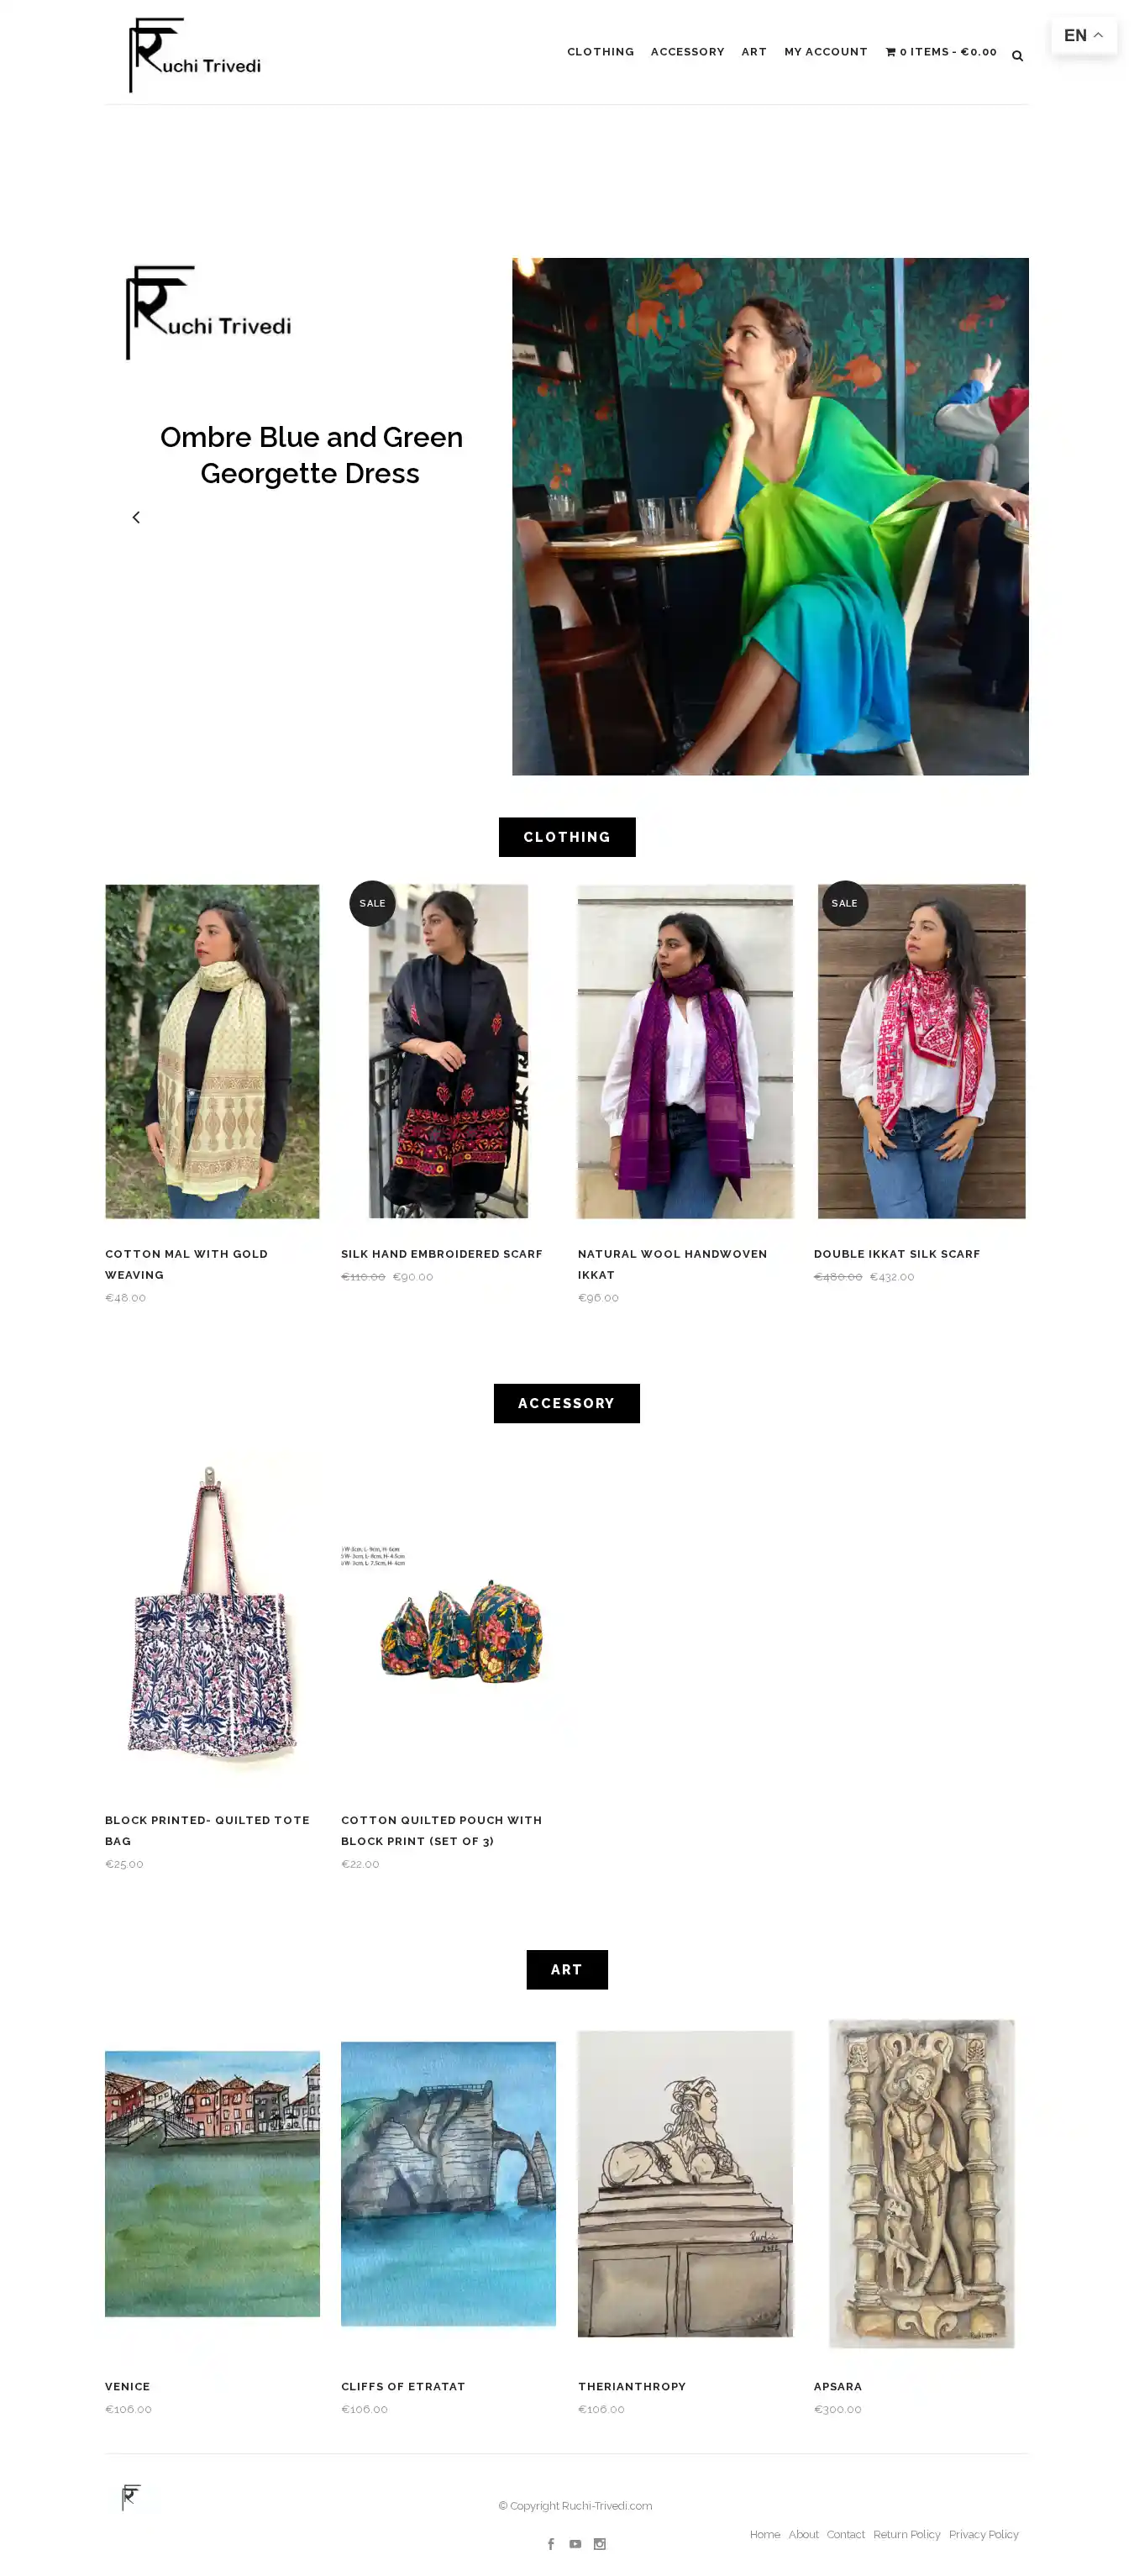Open the Clothing menu in the navigation

point(600,52)
